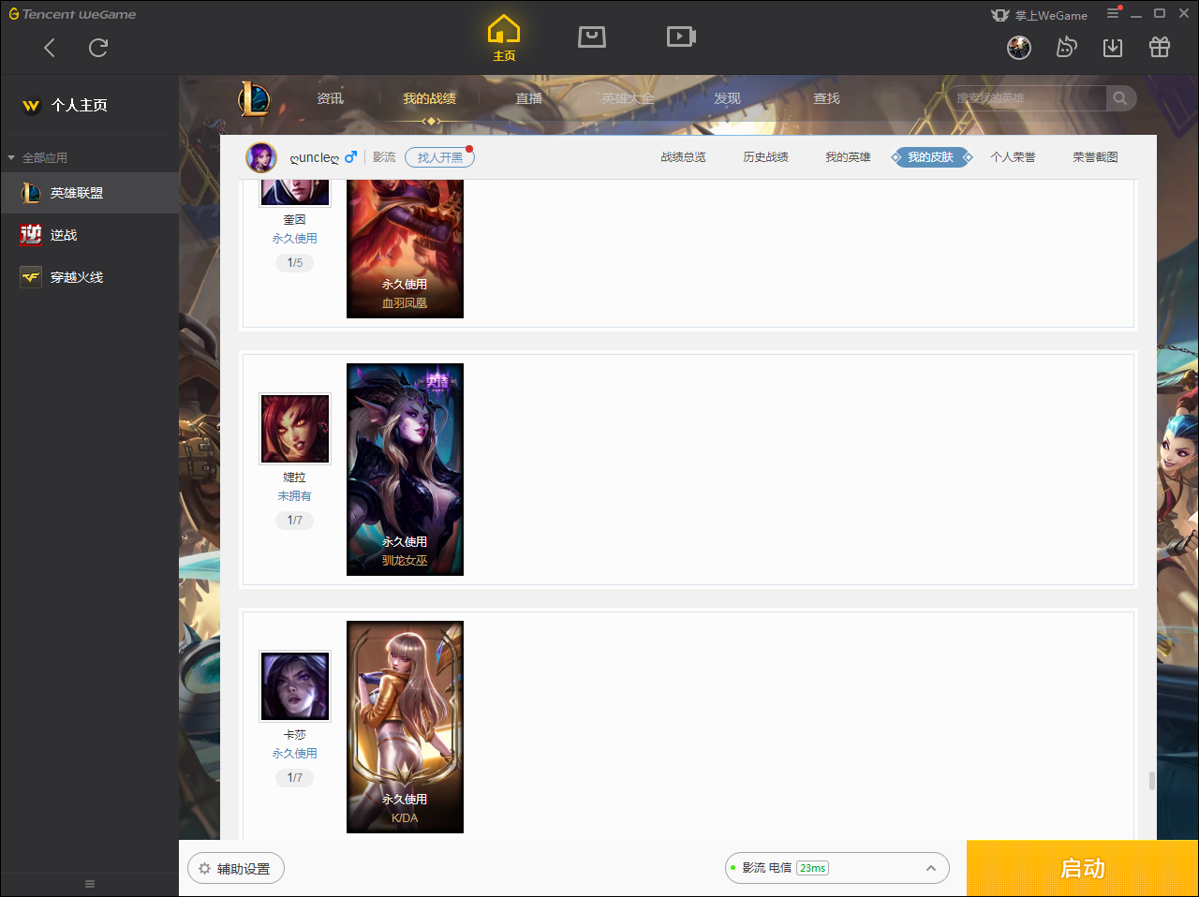The width and height of the screenshot is (1199, 897).
Task: Switch to 战绩总览 sub-tab
Action: click(684, 157)
